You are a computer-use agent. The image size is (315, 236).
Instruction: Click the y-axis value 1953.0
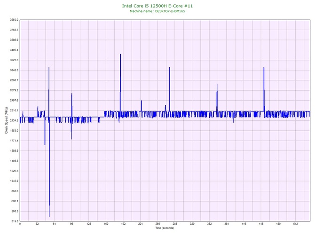(14, 131)
